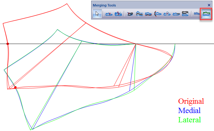Close the Merging Tools panel

(x=209, y=5)
